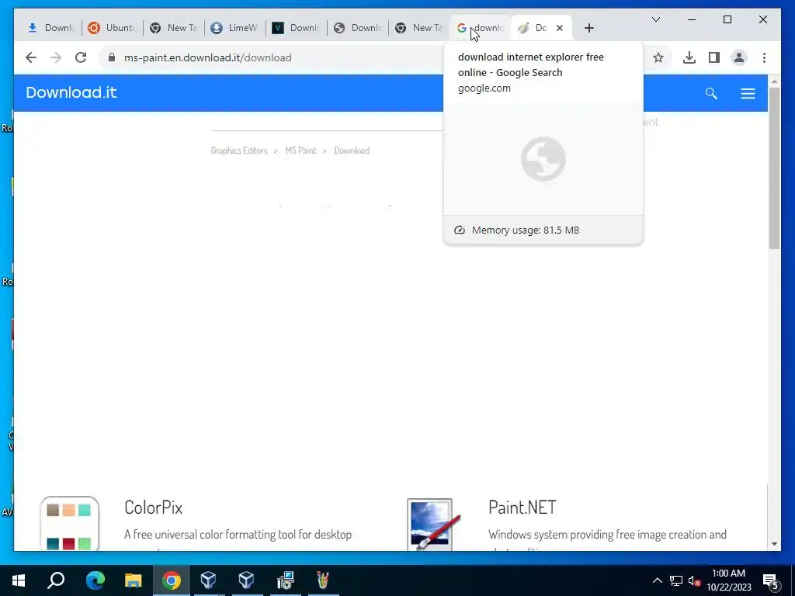Launch Microsoft Edge from taskbar
Image resolution: width=795 pixels, height=596 pixels.
95,580
